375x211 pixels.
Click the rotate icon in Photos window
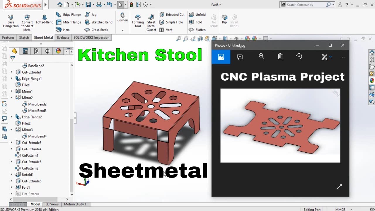point(299,57)
